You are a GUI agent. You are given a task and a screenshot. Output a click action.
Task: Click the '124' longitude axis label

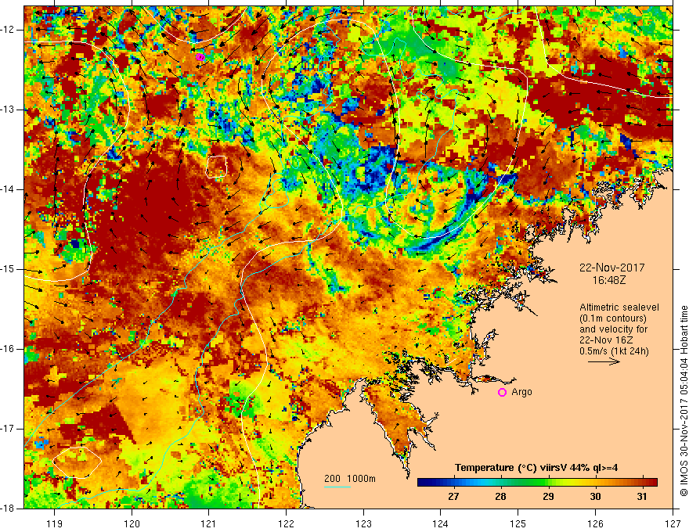coord(441,523)
